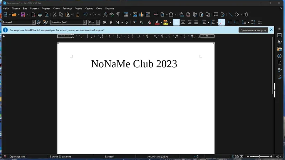This screenshot has height=160, width=285.
Task: Open Liberation Serif font dropdown
Action: [x=84, y=22]
